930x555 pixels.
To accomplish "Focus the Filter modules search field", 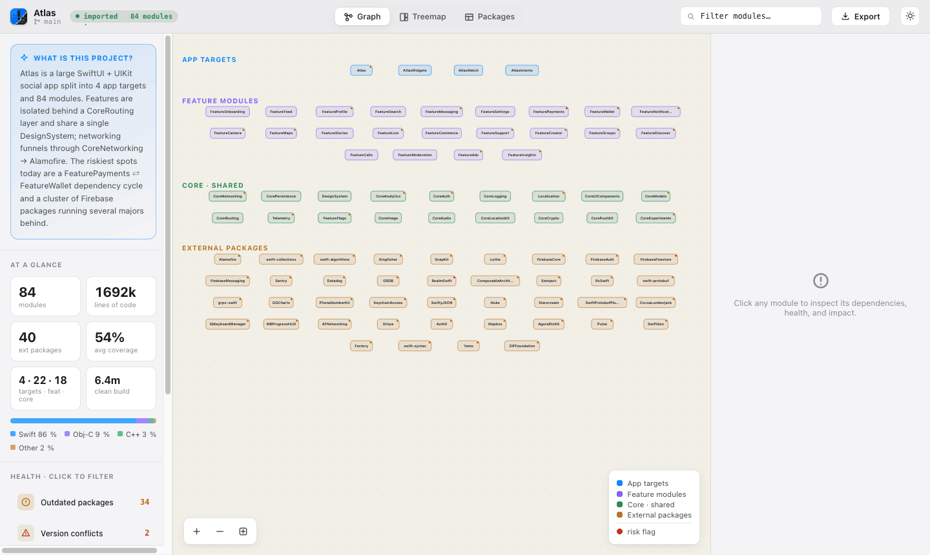I will [x=751, y=16].
